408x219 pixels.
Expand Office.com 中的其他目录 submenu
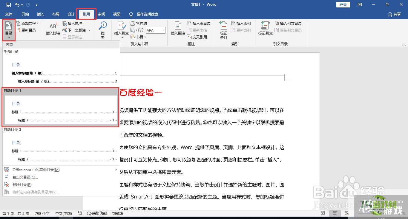pos(61,170)
